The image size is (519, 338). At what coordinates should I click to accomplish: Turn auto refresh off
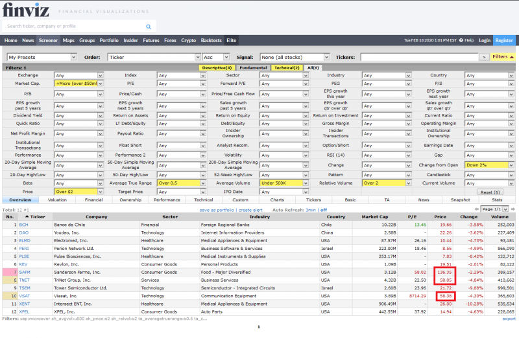point(324,210)
